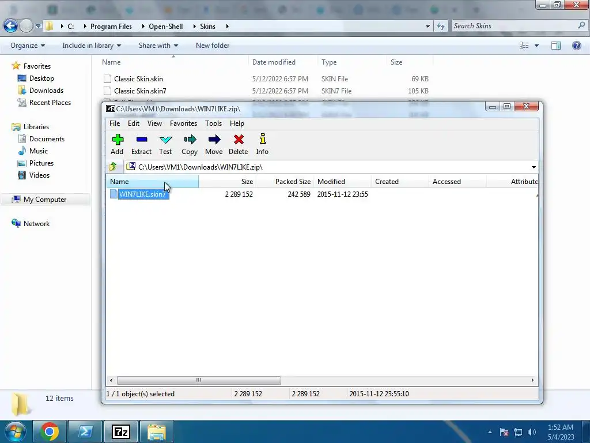
Task: Delete the selected file with Delete icon
Action: (x=238, y=144)
